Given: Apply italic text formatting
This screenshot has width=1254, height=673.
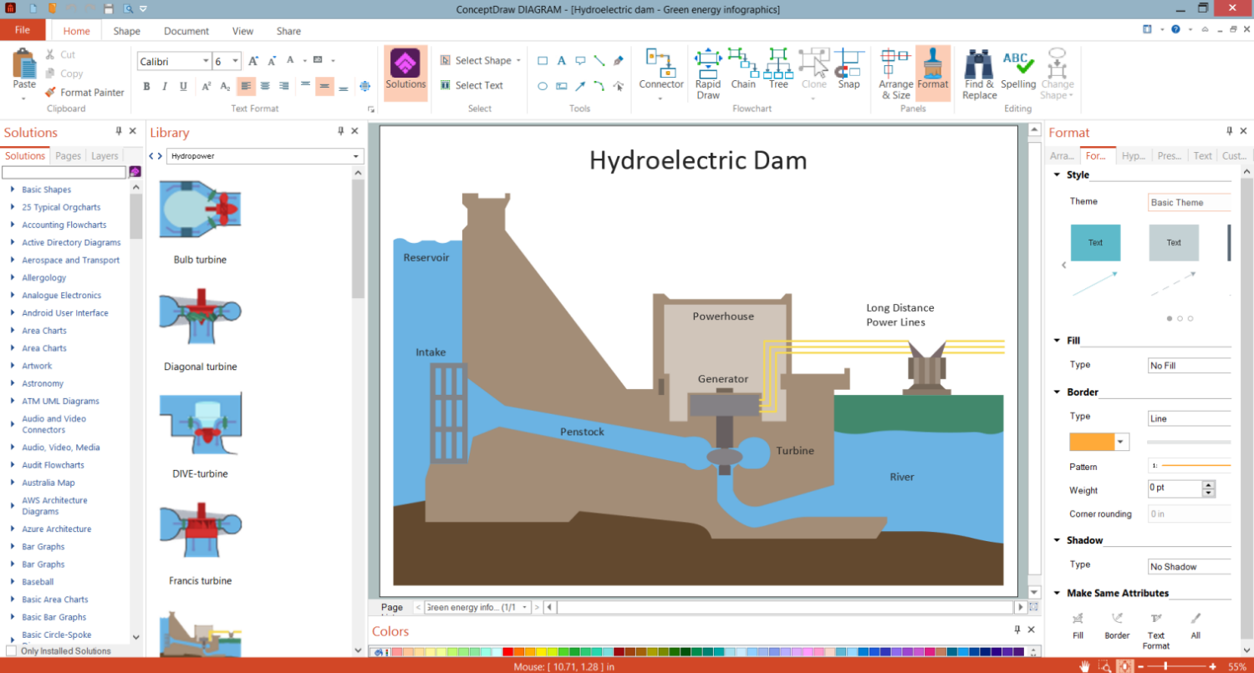Looking at the screenshot, I should [x=164, y=86].
